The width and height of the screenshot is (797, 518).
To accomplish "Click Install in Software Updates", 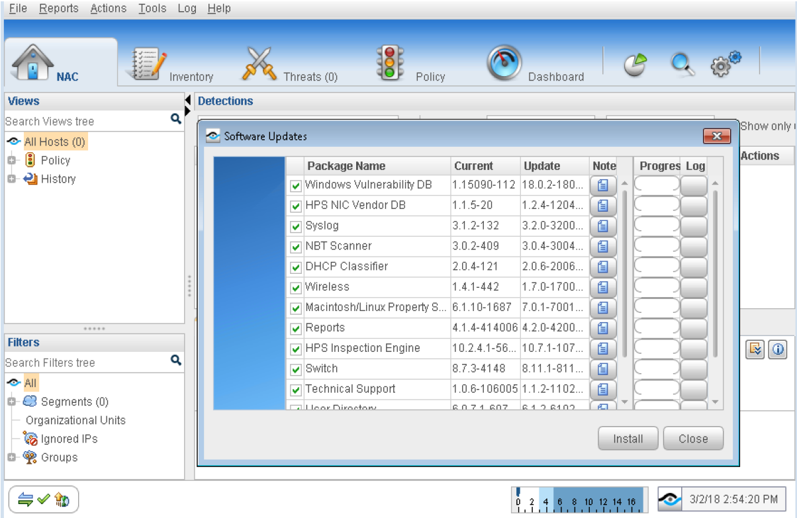I will click(x=628, y=439).
